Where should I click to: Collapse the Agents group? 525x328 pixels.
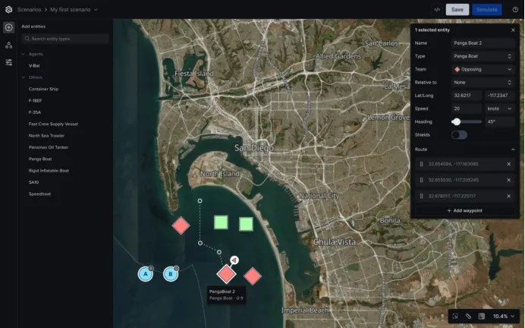point(24,54)
